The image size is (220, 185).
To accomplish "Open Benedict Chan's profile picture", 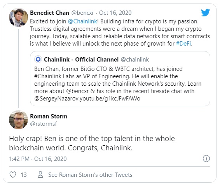I will [x=18, y=17].
